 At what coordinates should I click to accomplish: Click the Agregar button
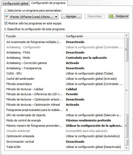(x=71, y=16)
